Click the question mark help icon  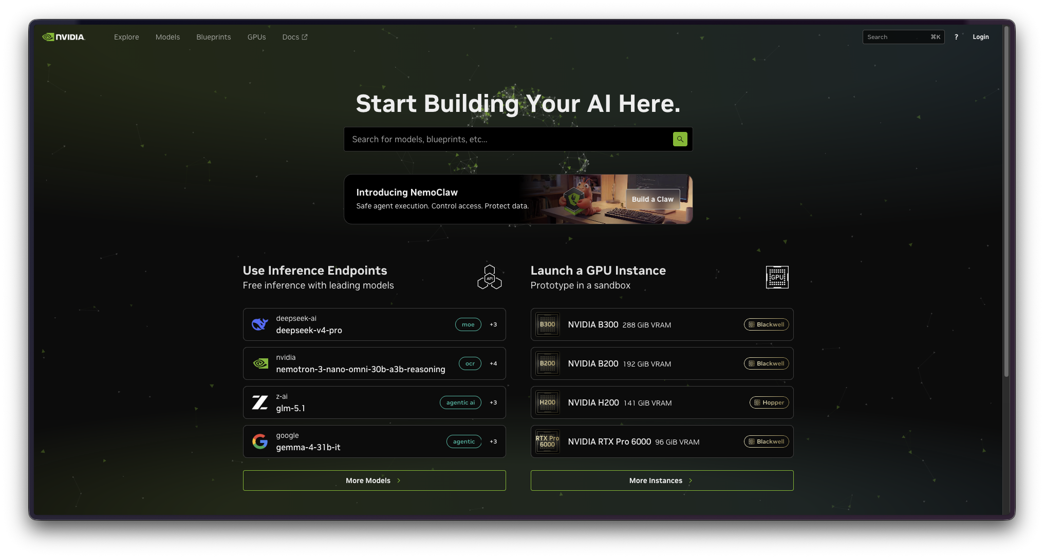click(956, 37)
